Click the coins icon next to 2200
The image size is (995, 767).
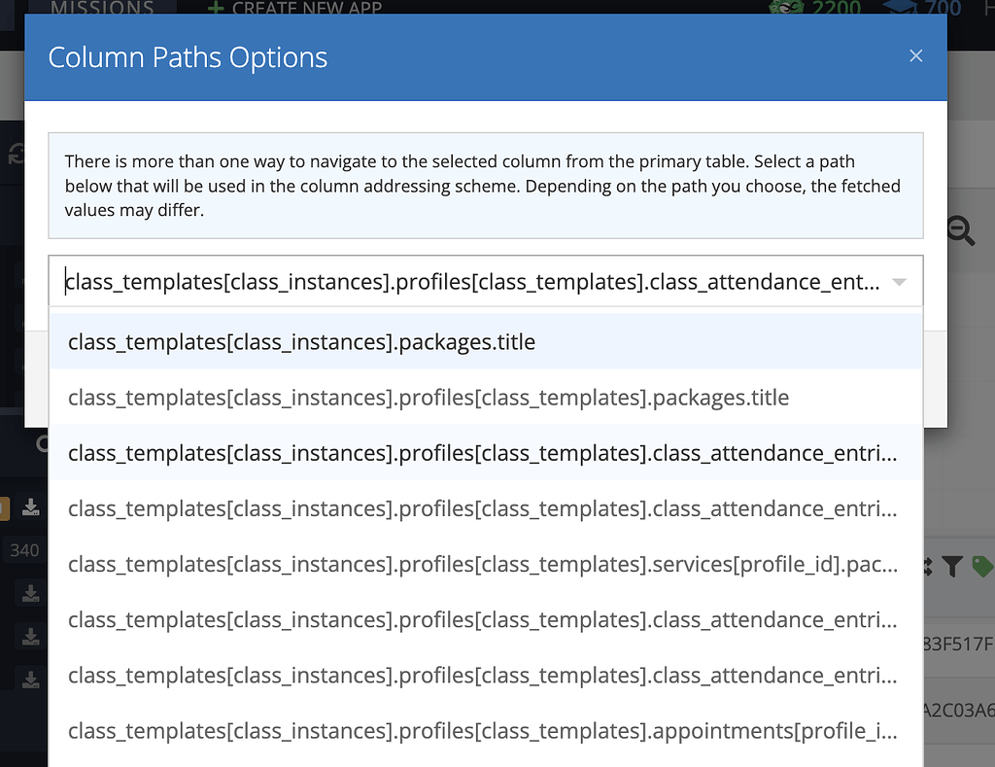point(786,9)
